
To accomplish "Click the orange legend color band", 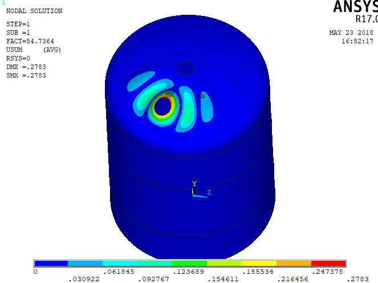I will [x=294, y=263].
